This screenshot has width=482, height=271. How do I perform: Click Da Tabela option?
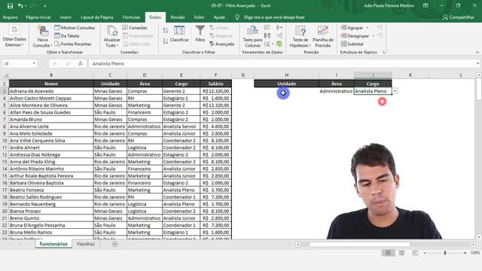pyautogui.click(x=67, y=36)
